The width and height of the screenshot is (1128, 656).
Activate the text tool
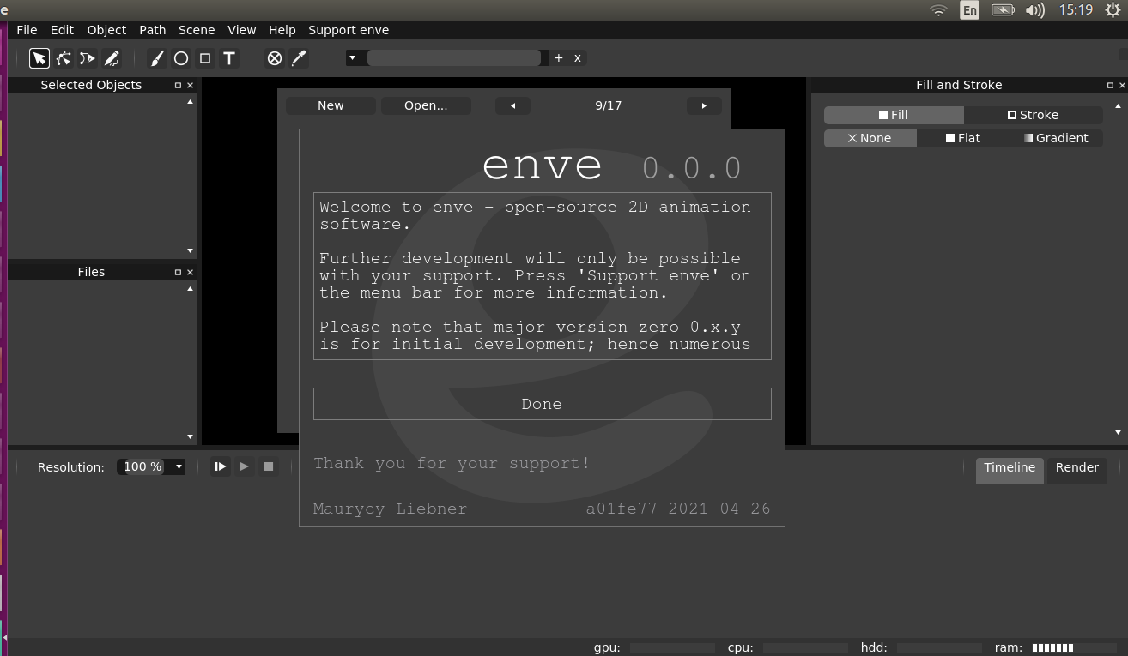[229, 58]
